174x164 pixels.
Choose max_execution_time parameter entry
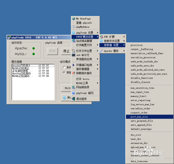point(150,88)
